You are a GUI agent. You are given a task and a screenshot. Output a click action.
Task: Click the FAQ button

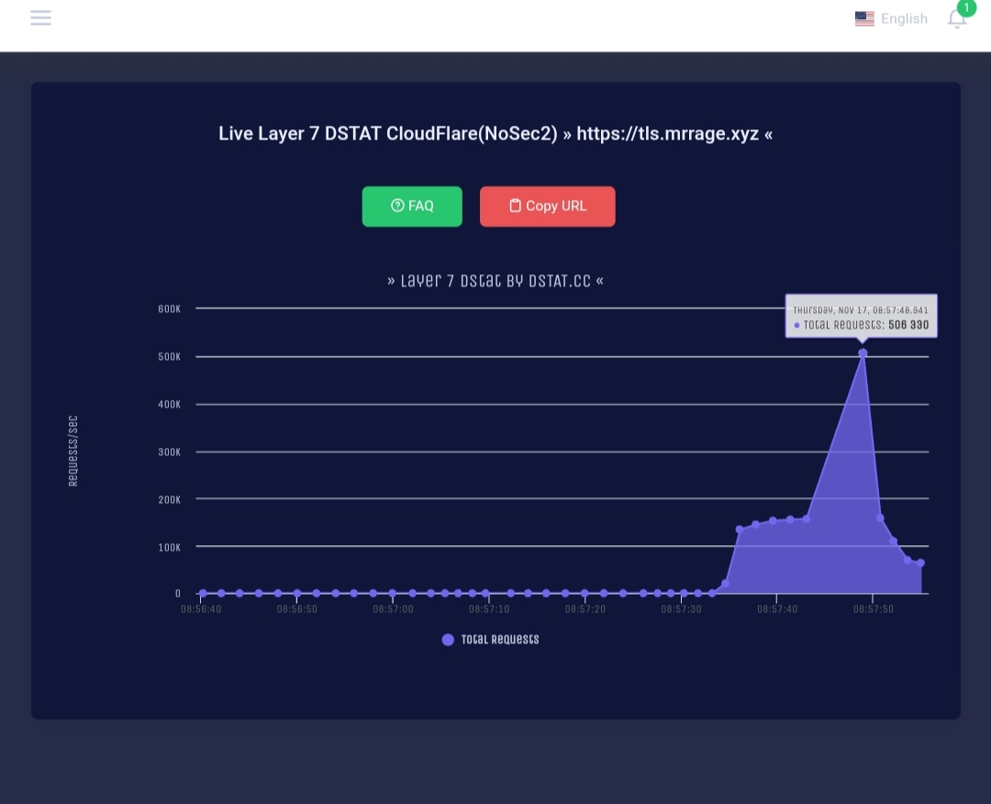[x=412, y=207]
